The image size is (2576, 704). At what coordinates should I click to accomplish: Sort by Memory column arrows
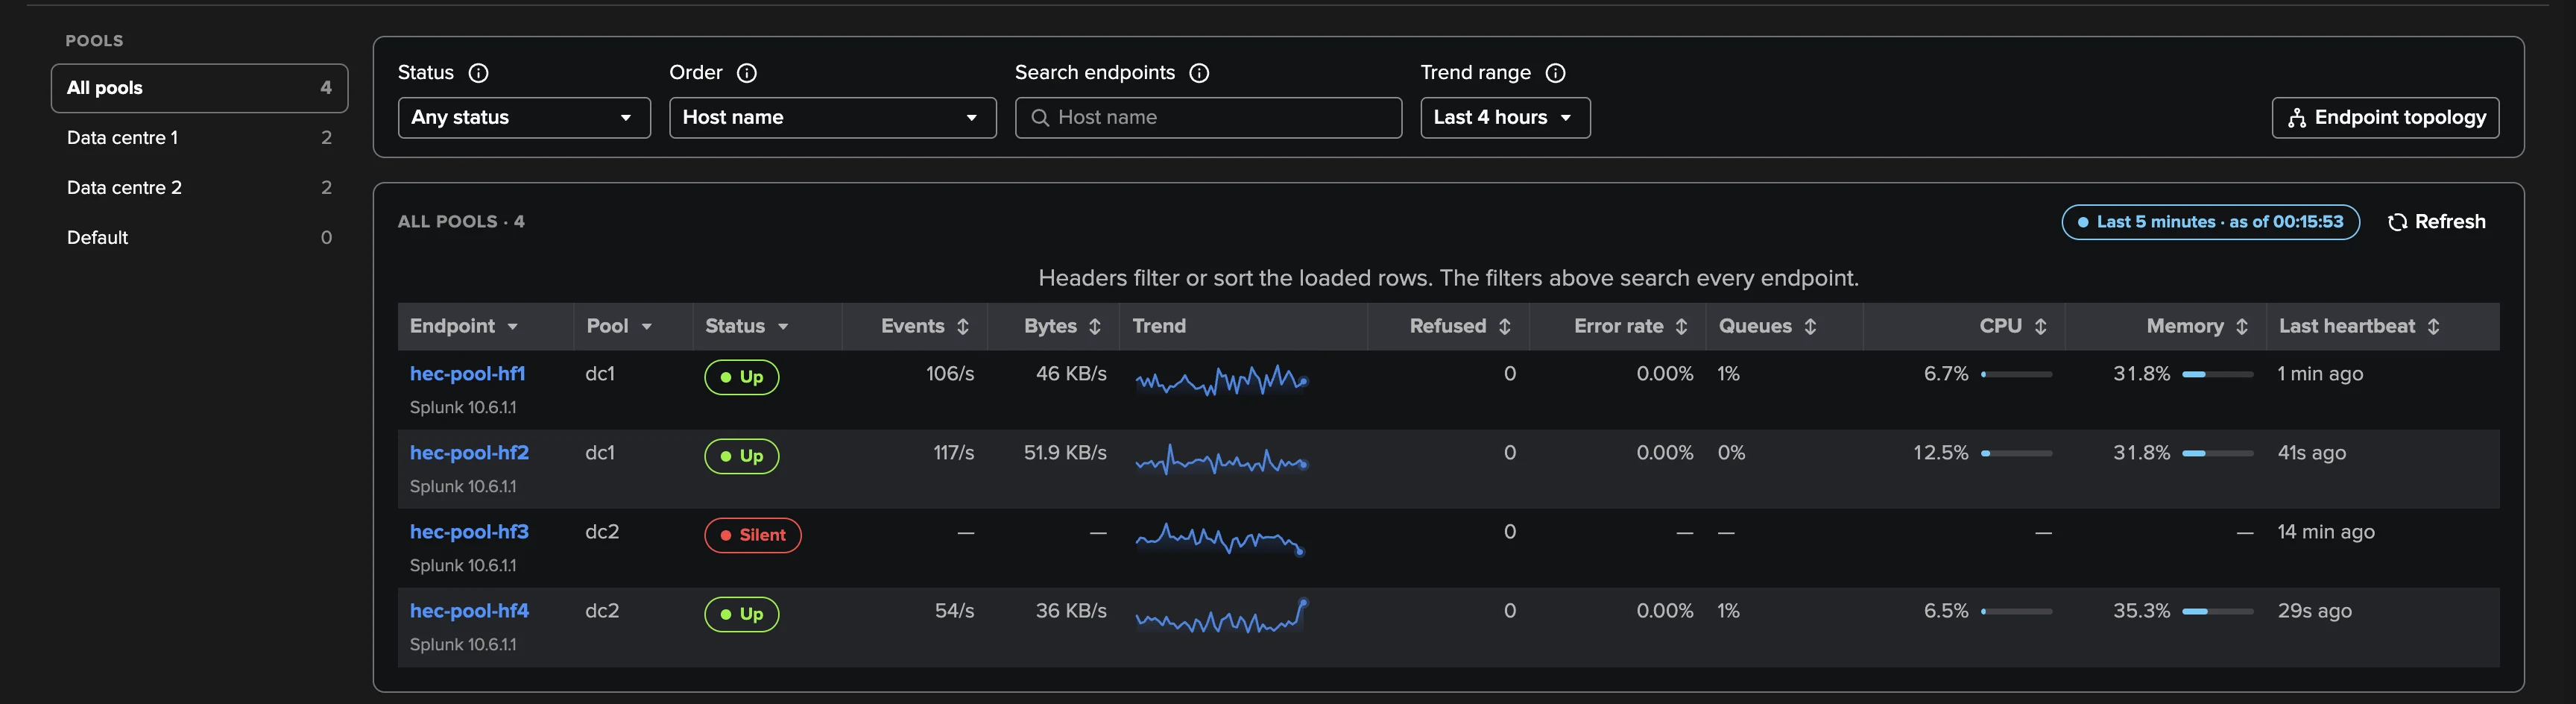point(2242,326)
